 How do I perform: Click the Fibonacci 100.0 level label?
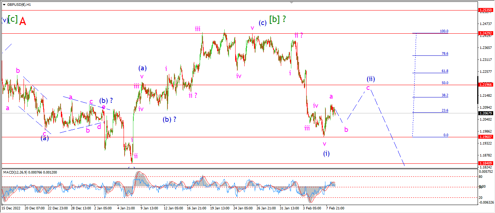(x=444, y=31)
